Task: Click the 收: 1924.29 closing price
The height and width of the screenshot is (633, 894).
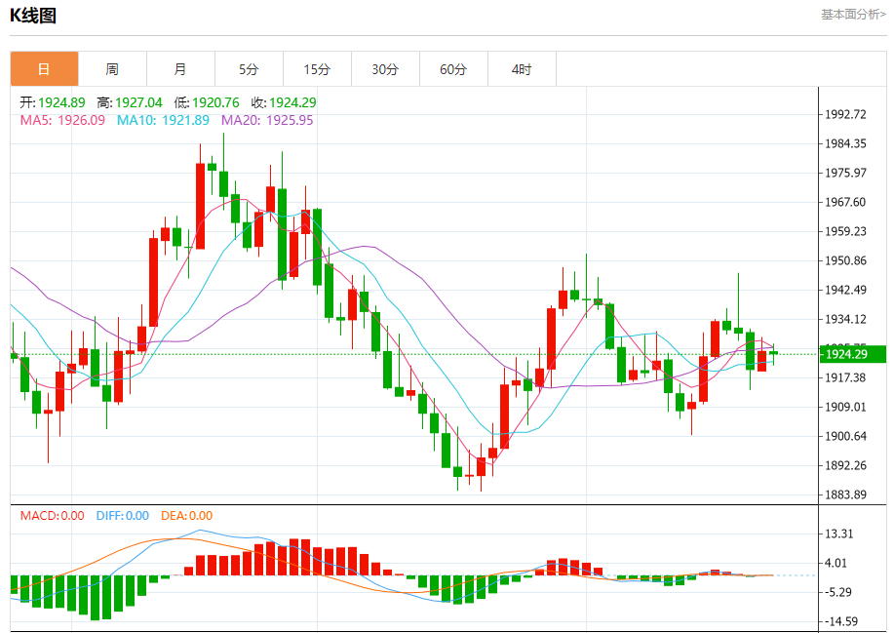Action: coord(284,102)
